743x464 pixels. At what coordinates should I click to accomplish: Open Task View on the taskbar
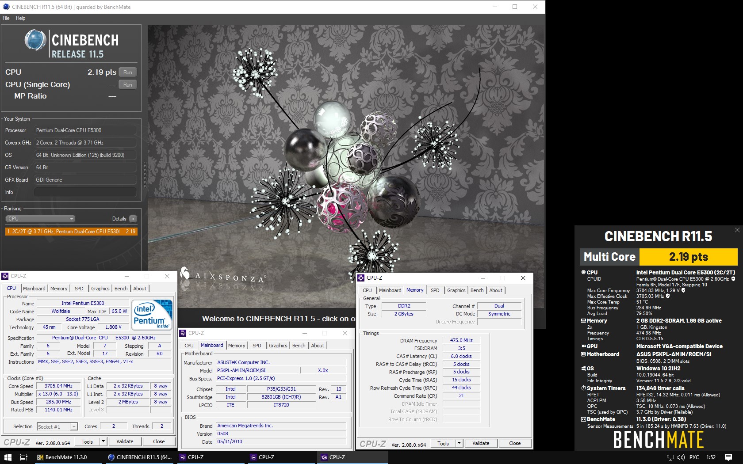pos(24,457)
